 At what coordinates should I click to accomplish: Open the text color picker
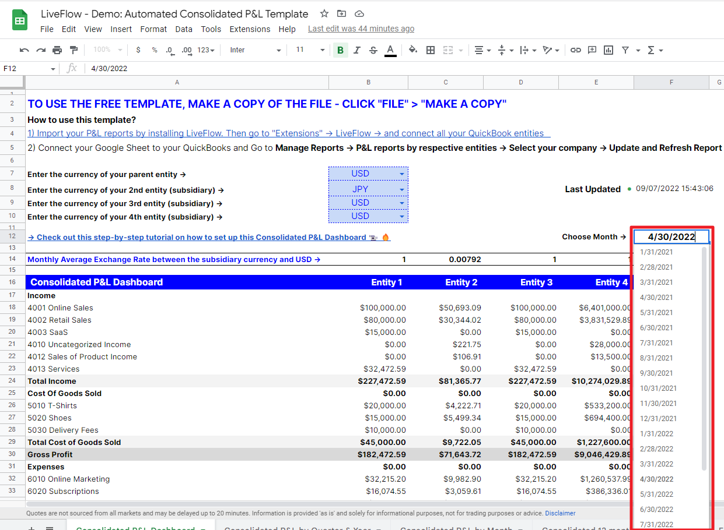[390, 50]
